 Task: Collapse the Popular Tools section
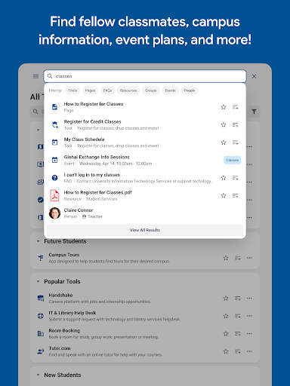click(39, 281)
